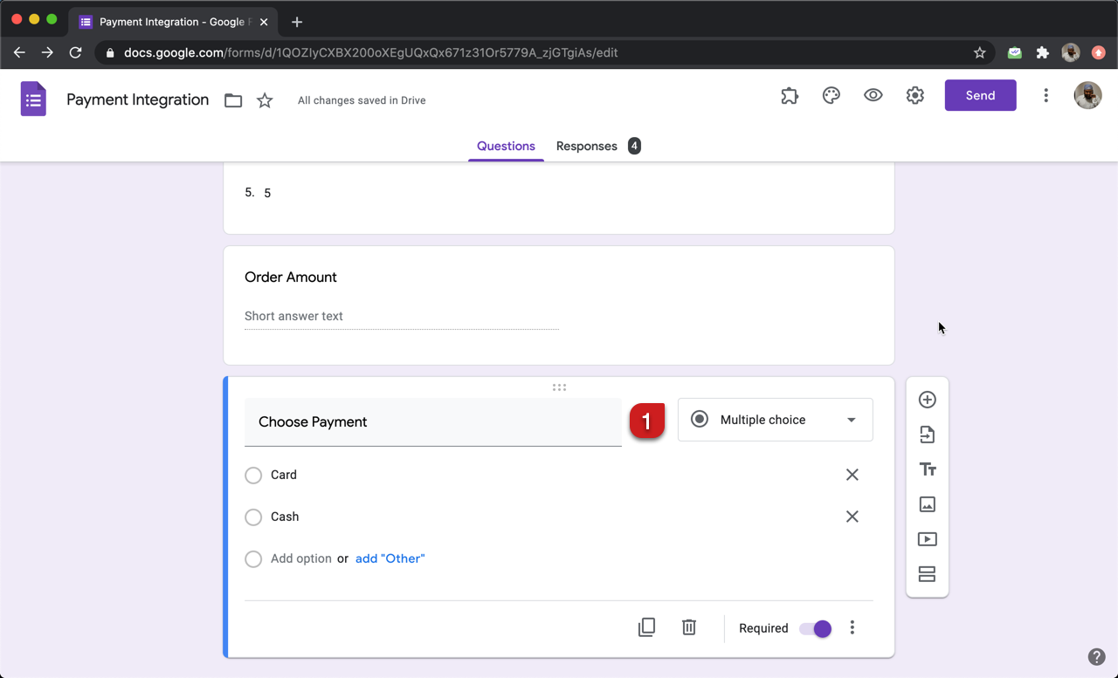Disable the Required toggle

[x=814, y=627]
